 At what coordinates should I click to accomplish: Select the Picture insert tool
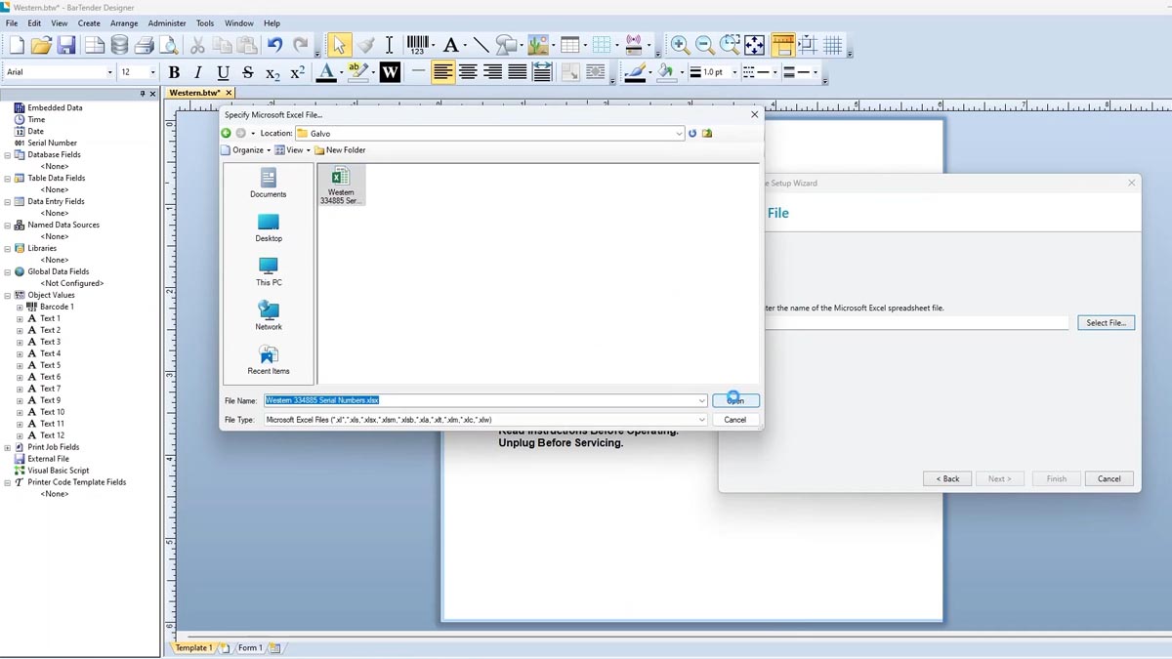538,44
